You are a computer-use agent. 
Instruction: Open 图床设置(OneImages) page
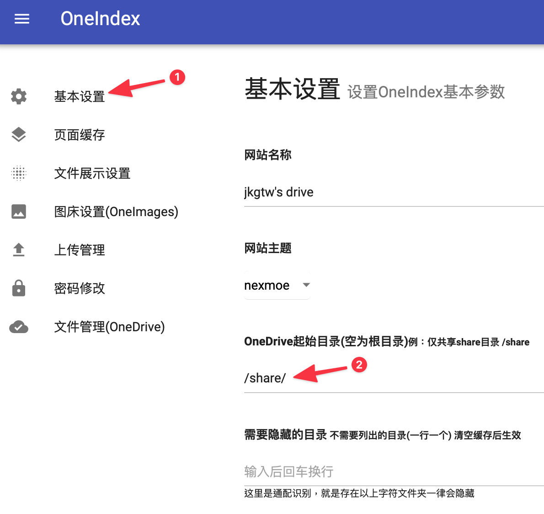pos(116,212)
